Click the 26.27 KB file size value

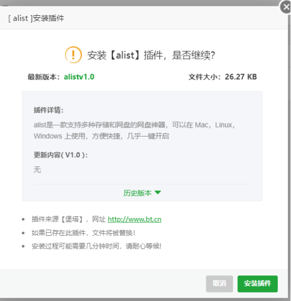pos(241,77)
